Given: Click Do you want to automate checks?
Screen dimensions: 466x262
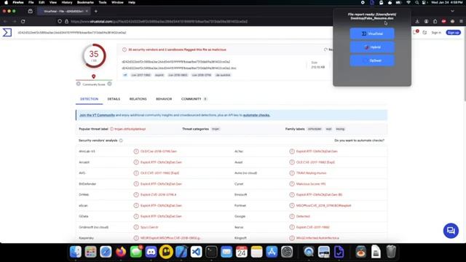Looking at the screenshot, I should [x=359, y=140].
